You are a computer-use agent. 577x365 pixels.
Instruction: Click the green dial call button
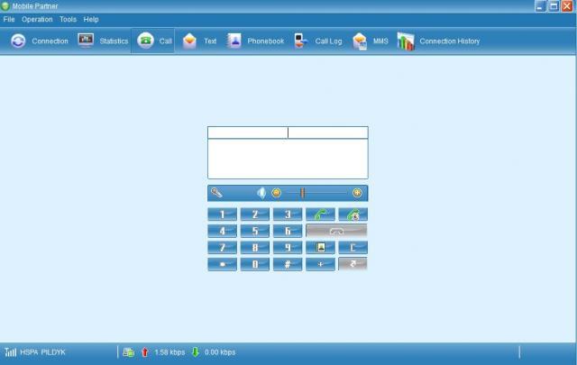tap(320, 214)
